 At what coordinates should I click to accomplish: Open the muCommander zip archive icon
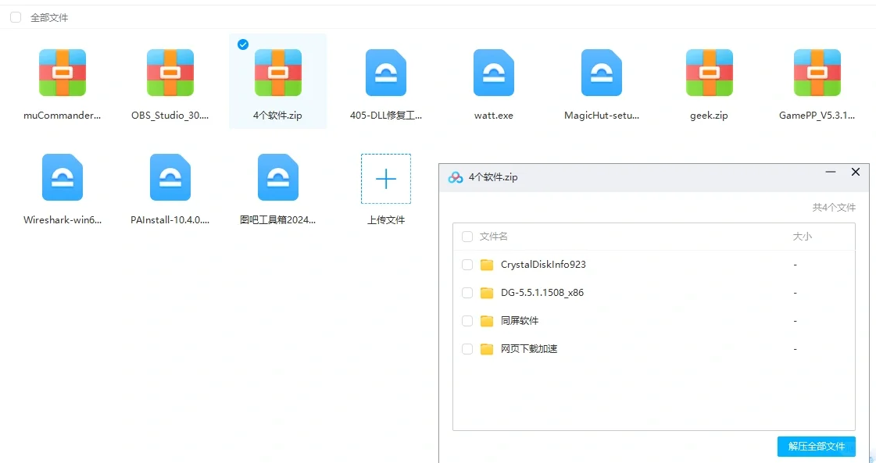[x=63, y=72]
